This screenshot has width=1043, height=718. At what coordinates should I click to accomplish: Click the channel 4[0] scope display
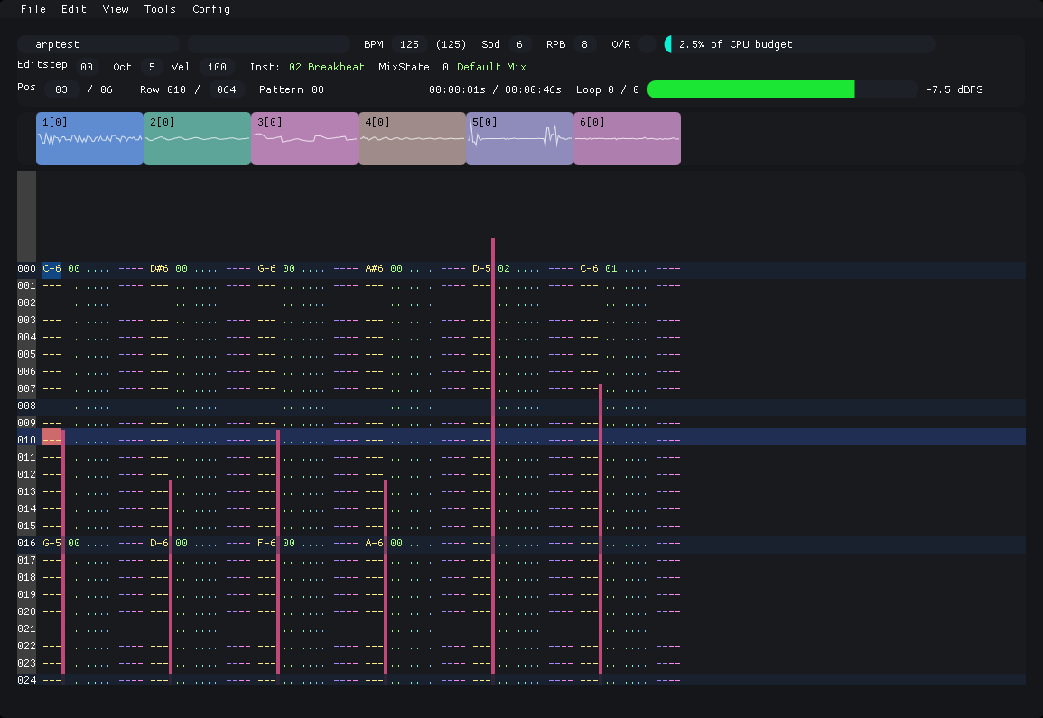pyautogui.click(x=412, y=138)
